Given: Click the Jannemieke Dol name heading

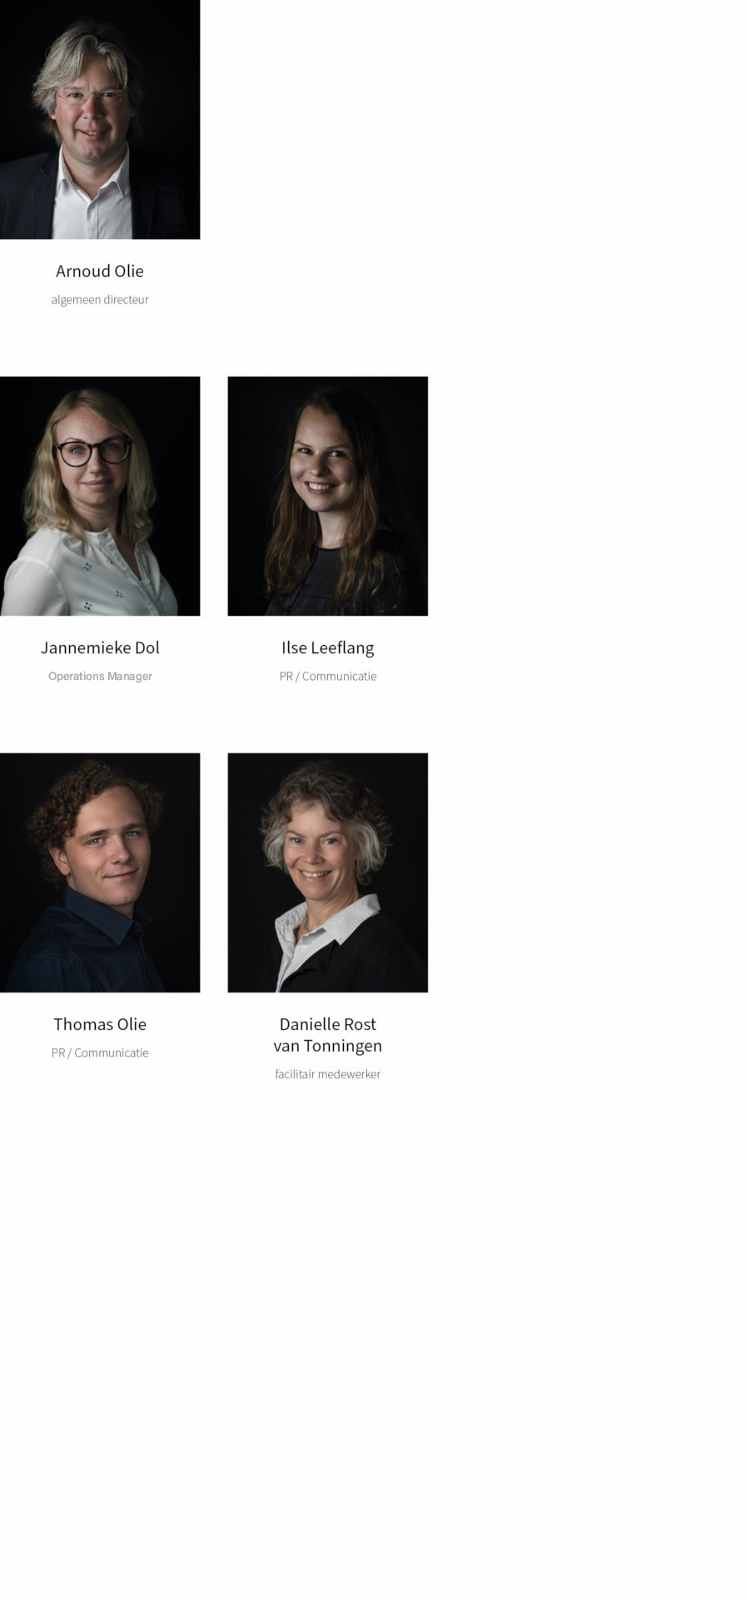Looking at the screenshot, I should tap(100, 647).
